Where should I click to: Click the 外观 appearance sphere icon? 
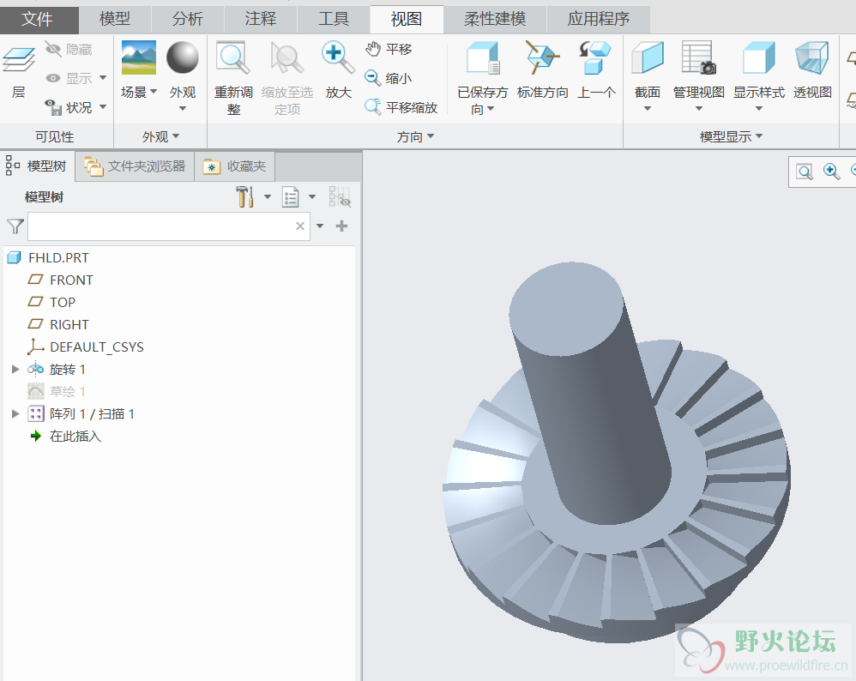point(183,57)
